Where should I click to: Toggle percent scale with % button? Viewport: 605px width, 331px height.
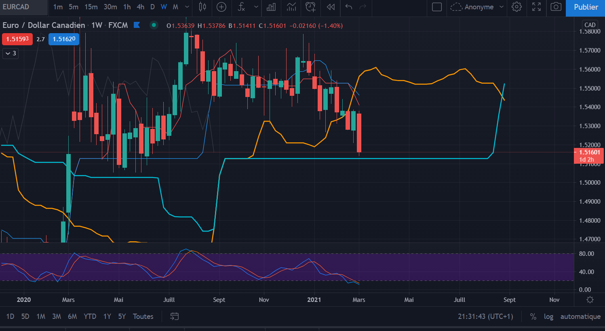533,316
